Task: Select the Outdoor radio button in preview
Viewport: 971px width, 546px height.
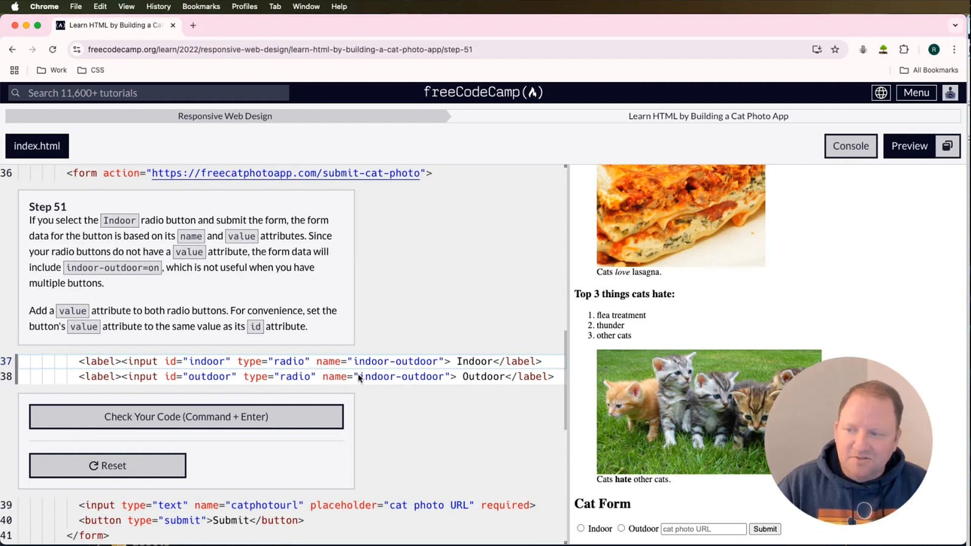Action: pos(621,528)
